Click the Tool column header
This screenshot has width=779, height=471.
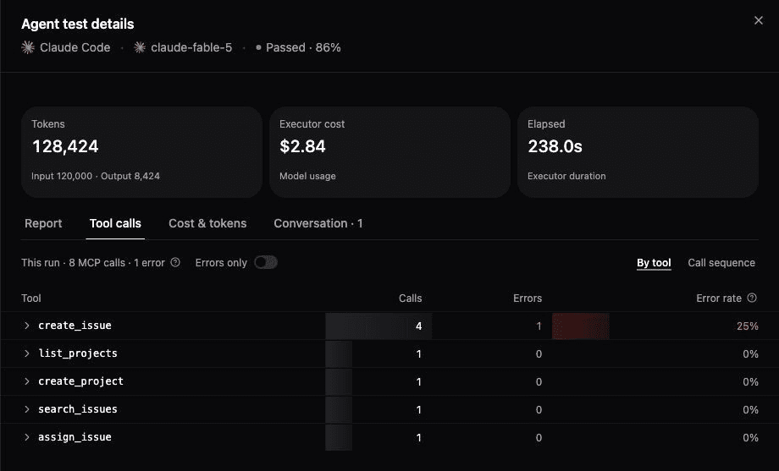pos(30,298)
